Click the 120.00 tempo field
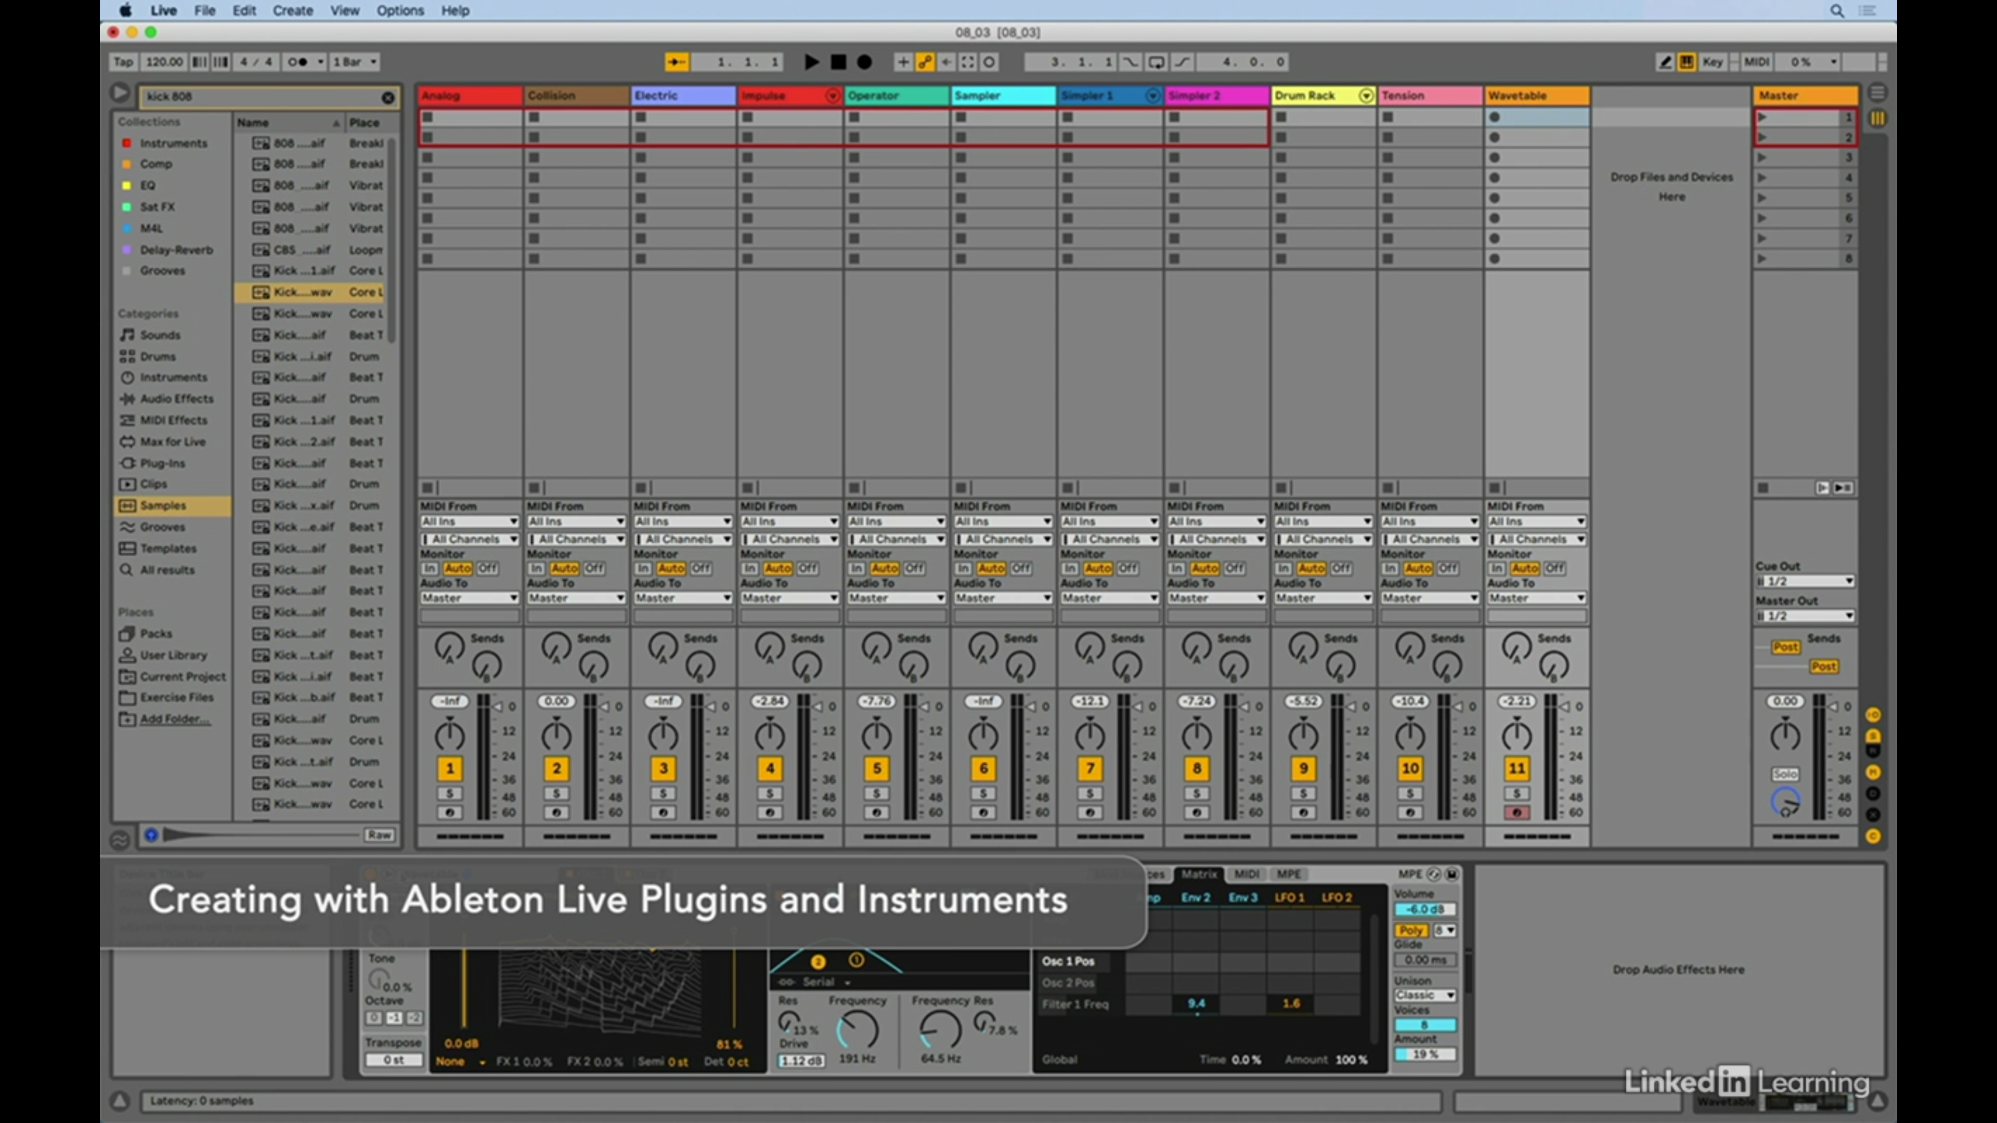 coord(164,62)
